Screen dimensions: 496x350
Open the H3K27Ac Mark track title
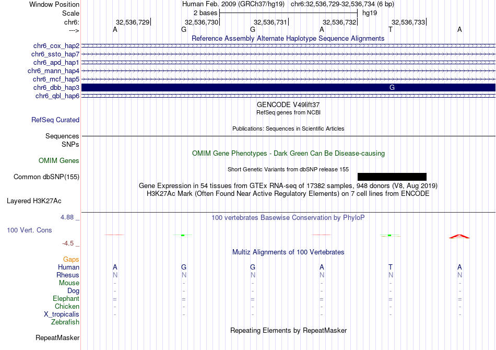(x=288, y=194)
